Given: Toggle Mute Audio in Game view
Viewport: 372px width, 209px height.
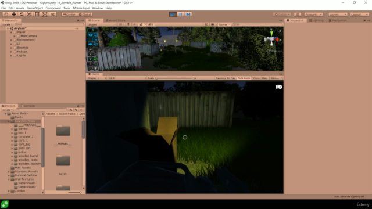Looking at the screenshot, I should (244, 78).
